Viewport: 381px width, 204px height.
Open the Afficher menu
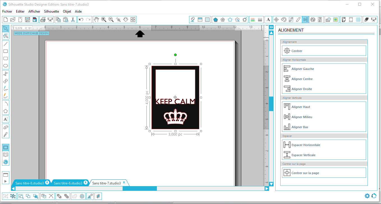click(x=34, y=11)
